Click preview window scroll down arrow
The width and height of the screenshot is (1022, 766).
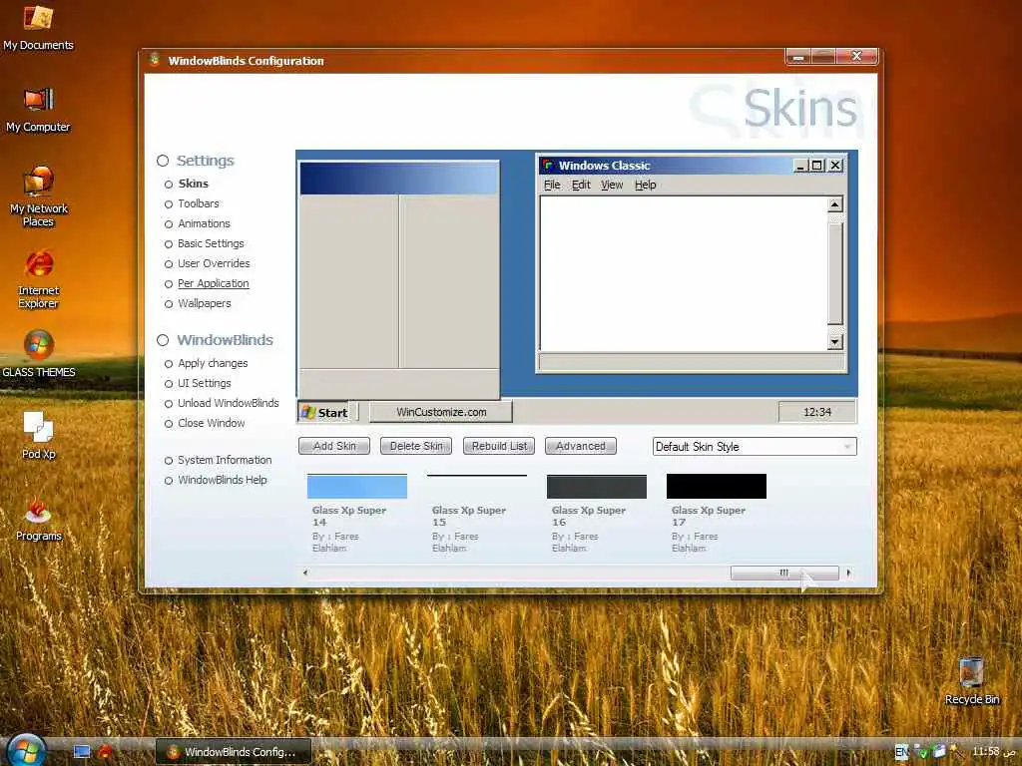tap(835, 342)
